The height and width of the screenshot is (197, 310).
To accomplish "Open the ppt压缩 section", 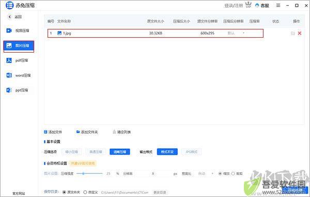I will click(18, 90).
